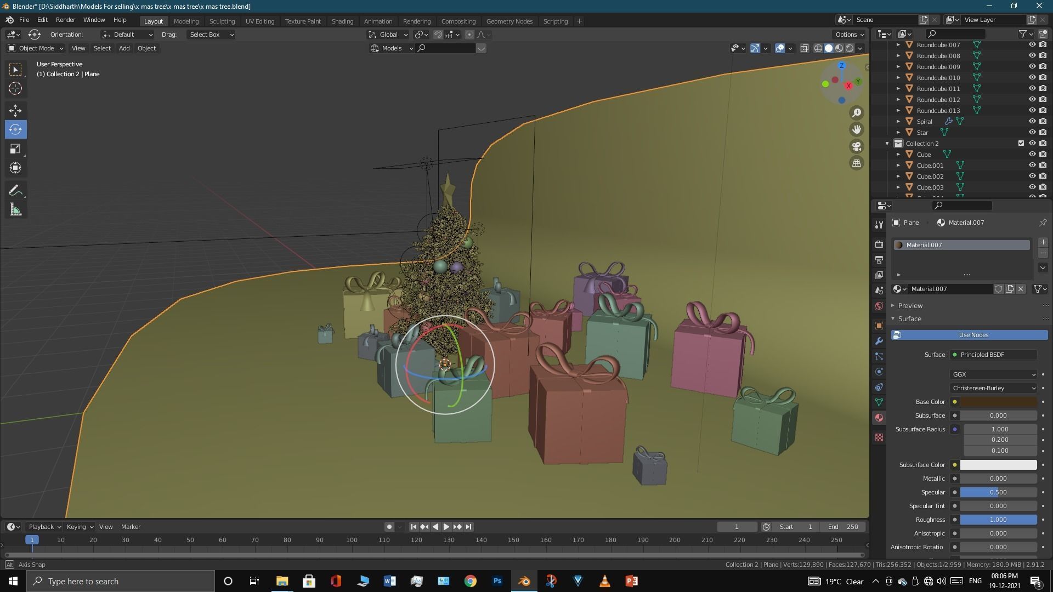Exclude Collection 2 via its checkbox

[1021, 143]
